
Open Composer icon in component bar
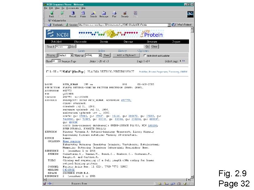pyautogui.click(x=185, y=184)
